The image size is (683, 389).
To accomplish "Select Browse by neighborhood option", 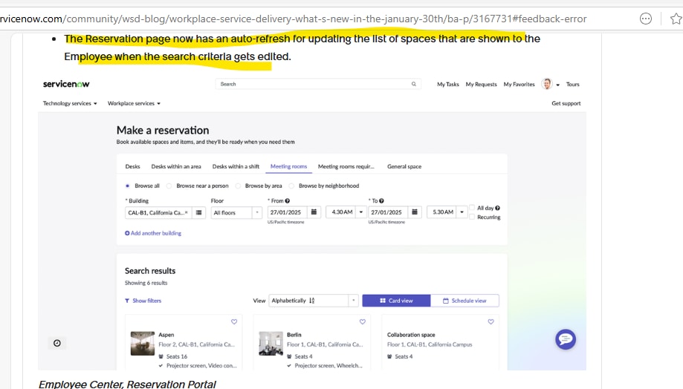I will [291, 186].
